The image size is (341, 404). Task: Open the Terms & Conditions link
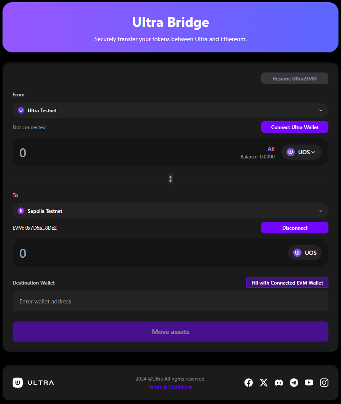(170, 387)
